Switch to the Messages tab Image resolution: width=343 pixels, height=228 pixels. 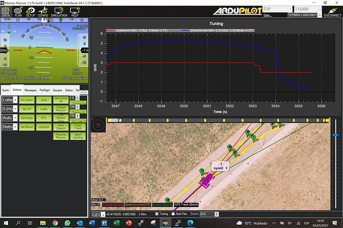pyautogui.click(x=30, y=90)
